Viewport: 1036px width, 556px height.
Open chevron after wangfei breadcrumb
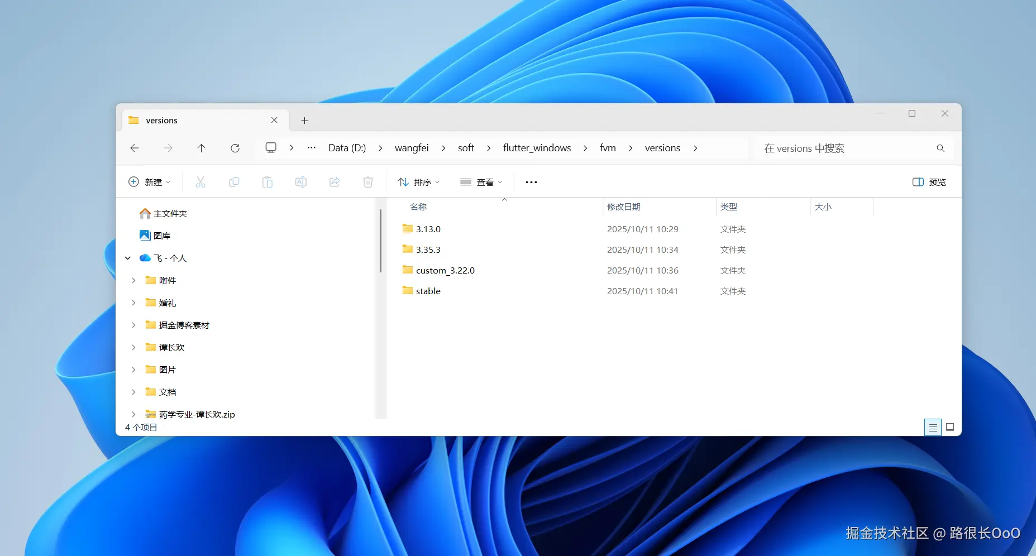click(443, 148)
